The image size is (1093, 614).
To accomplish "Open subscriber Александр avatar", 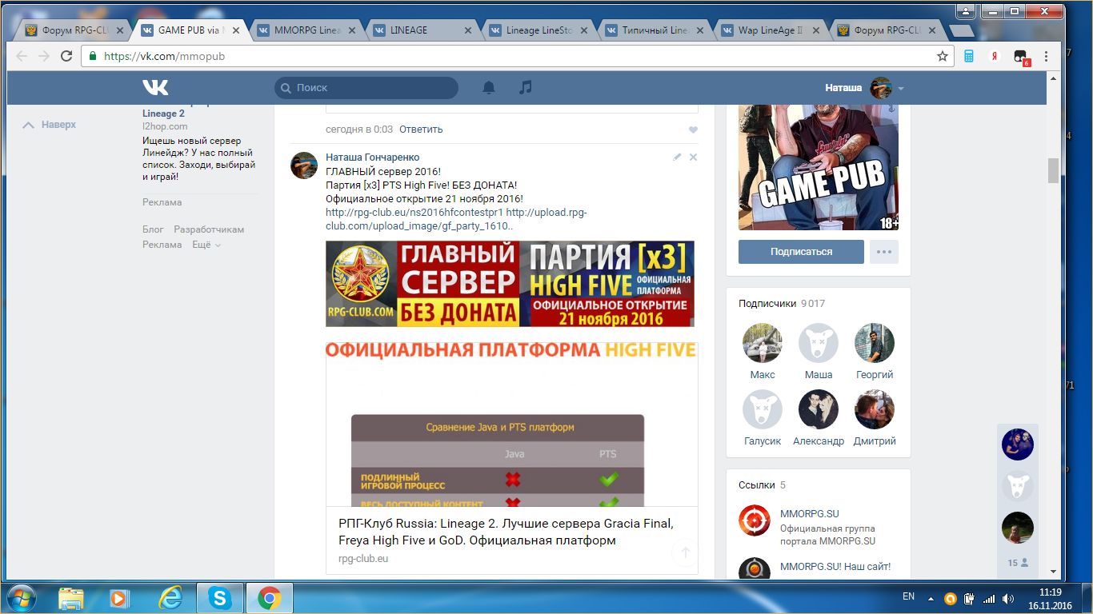I will pyautogui.click(x=819, y=409).
